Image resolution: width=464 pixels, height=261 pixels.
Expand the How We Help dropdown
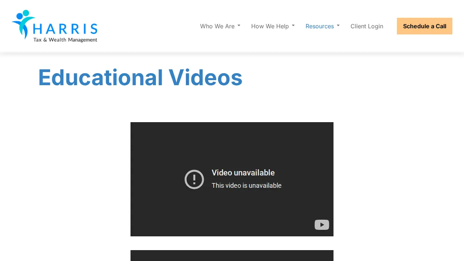(x=273, y=26)
